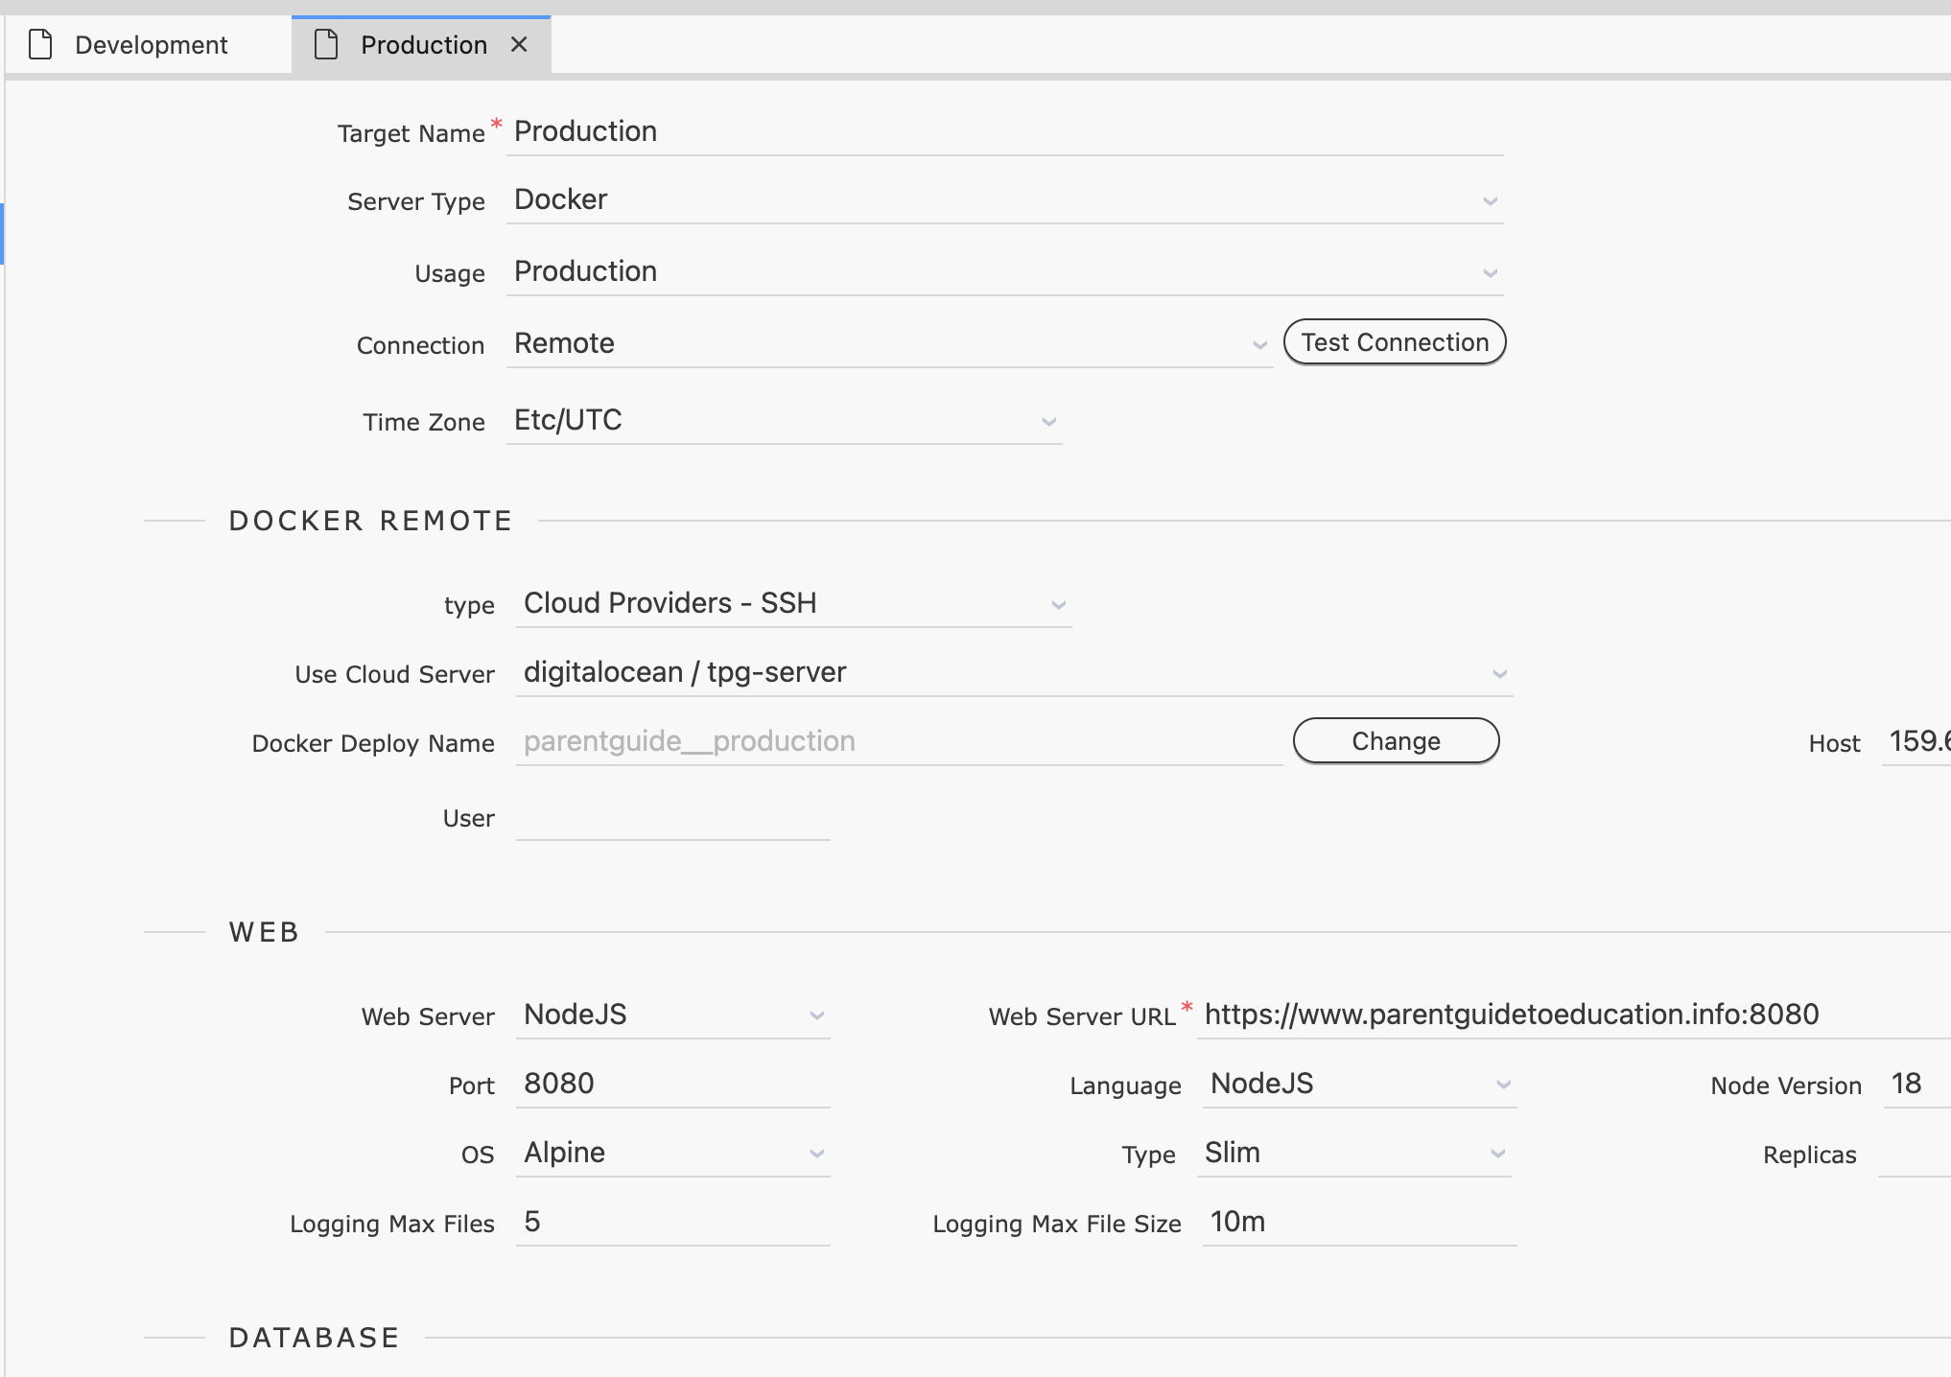Open the Docker Remote type dropdown

[x=793, y=603]
